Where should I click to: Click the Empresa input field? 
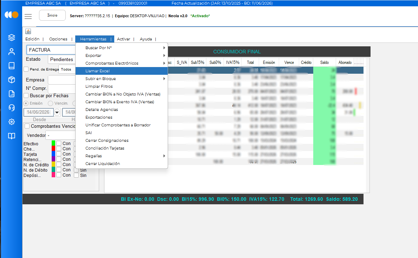coord(62,80)
